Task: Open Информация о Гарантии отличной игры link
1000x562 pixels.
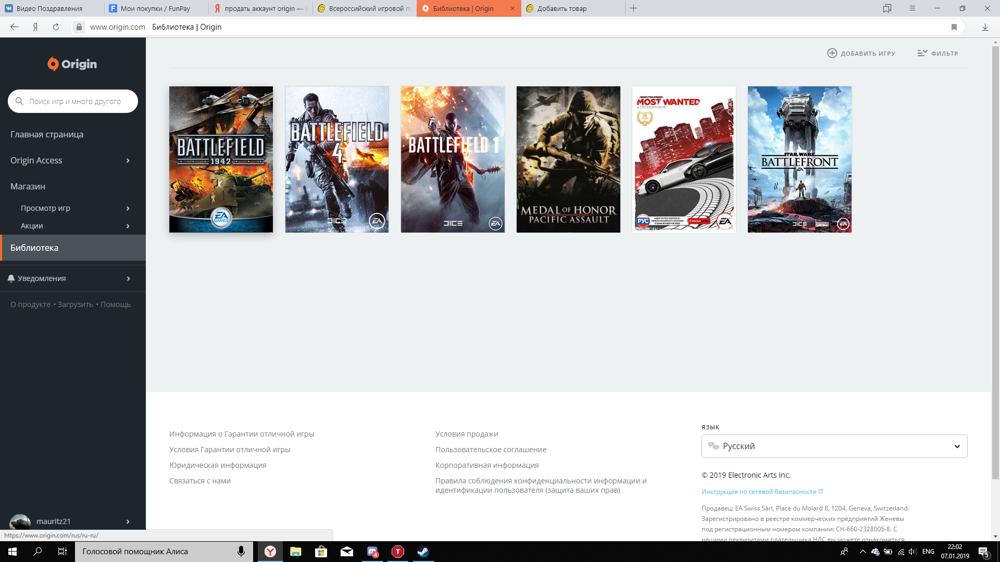Action: 242,434
